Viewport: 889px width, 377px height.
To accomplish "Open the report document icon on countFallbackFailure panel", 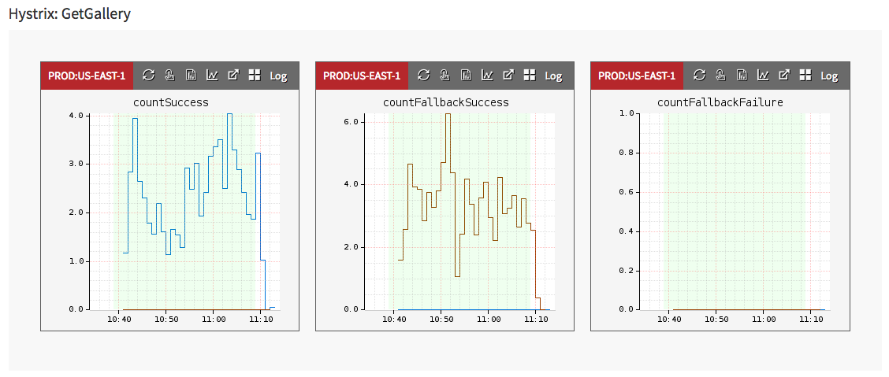I will (x=742, y=76).
